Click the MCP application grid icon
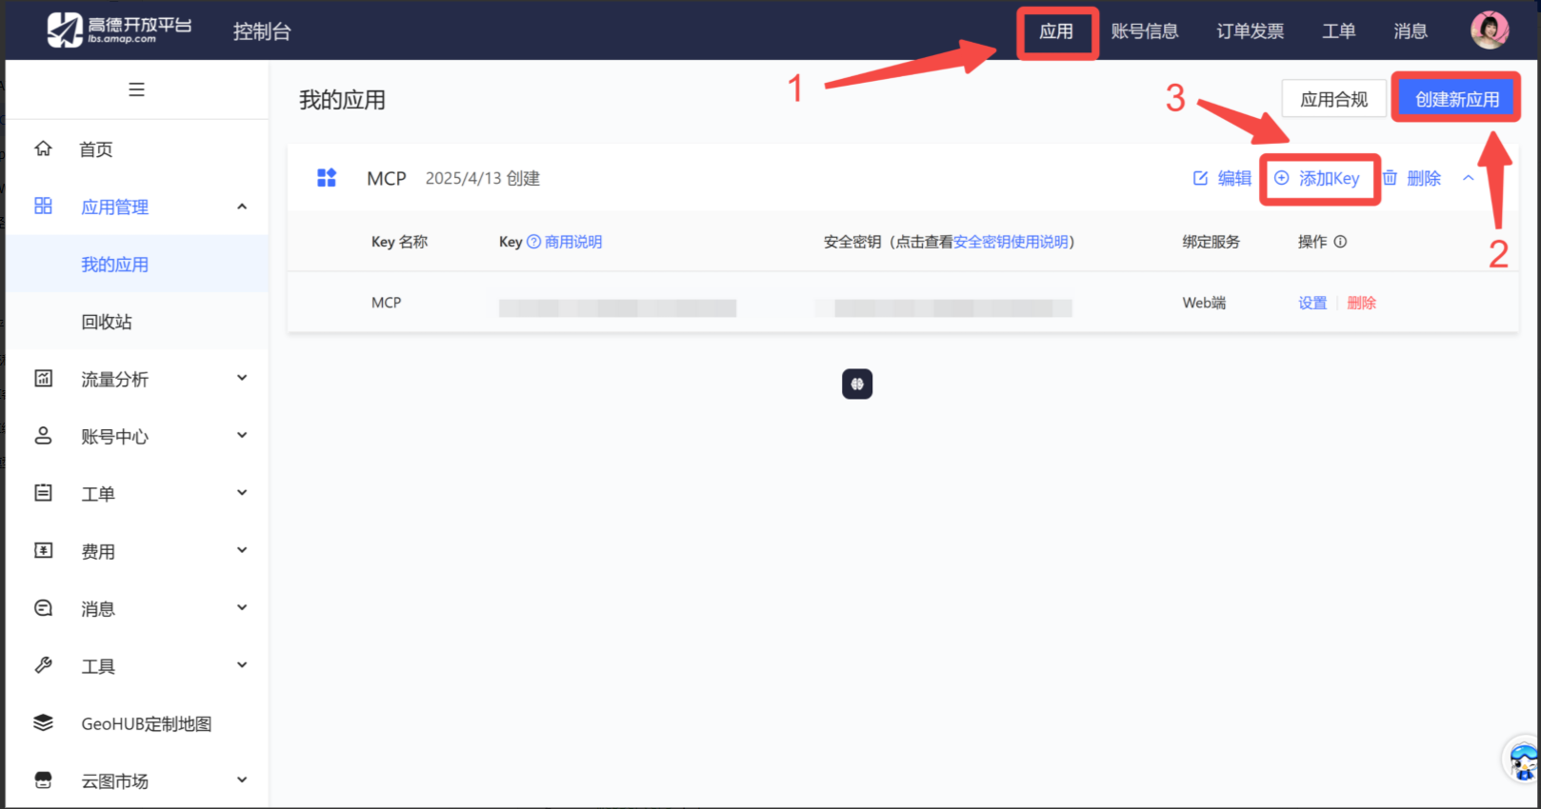 [x=327, y=178]
